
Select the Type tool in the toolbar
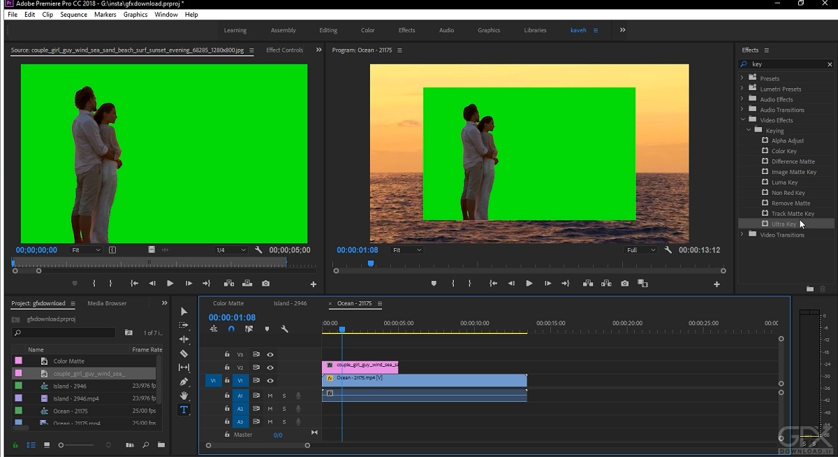click(184, 410)
